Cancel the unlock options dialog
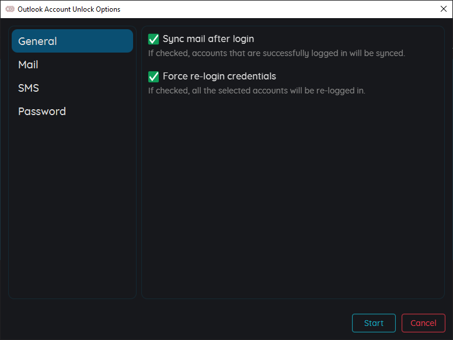This screenshot has width=453, height=340. [x=423, y=323]
